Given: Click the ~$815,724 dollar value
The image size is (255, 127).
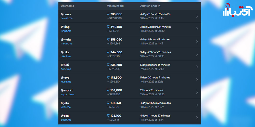Looking at the screenshot, I should tap(113, 31).
